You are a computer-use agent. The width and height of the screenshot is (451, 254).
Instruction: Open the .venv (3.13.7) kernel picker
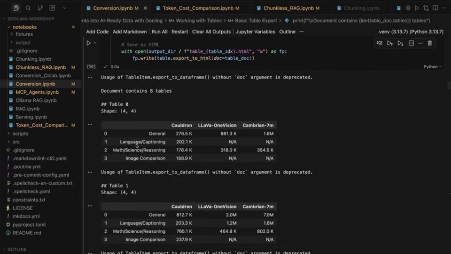point(411,32)
